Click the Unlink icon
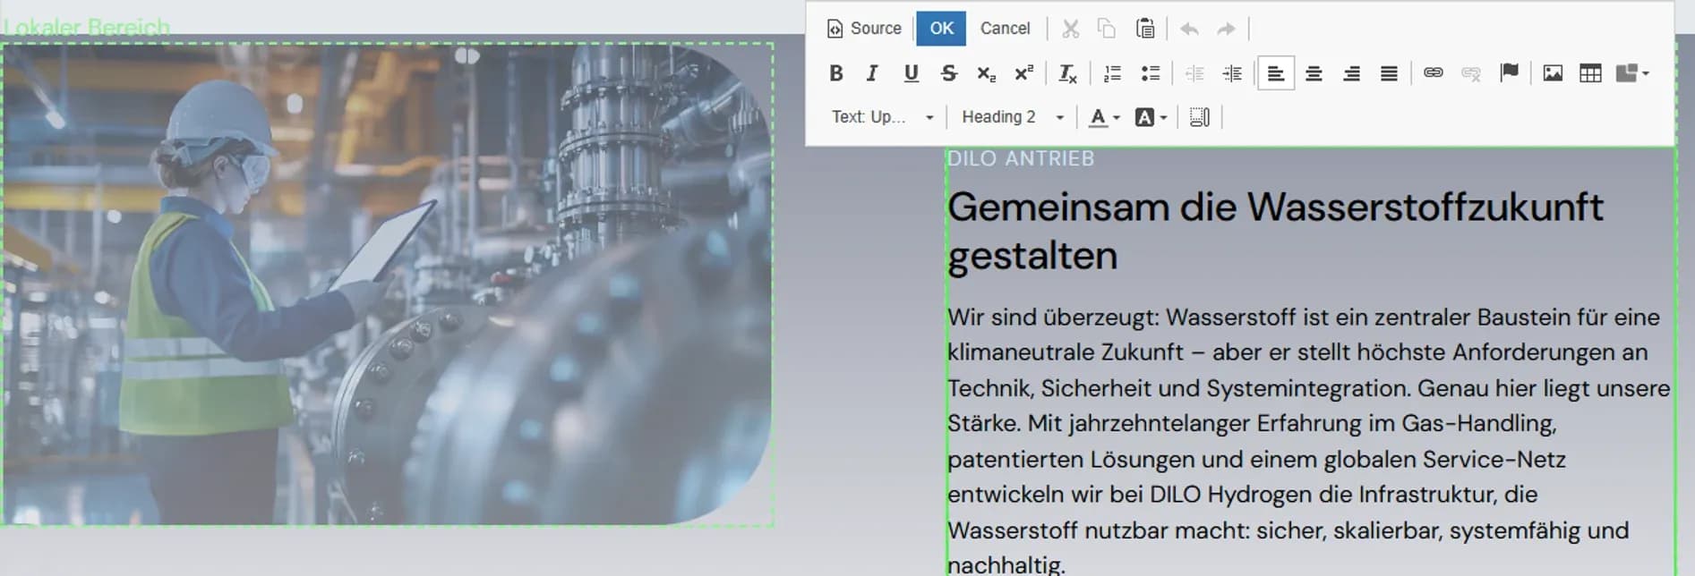Screen dimensions: 1695x576 [1470, 73]
